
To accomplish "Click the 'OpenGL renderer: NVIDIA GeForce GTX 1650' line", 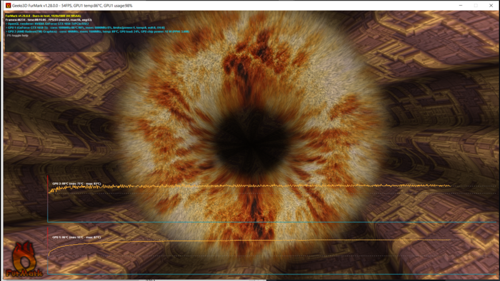I will 47,24.
